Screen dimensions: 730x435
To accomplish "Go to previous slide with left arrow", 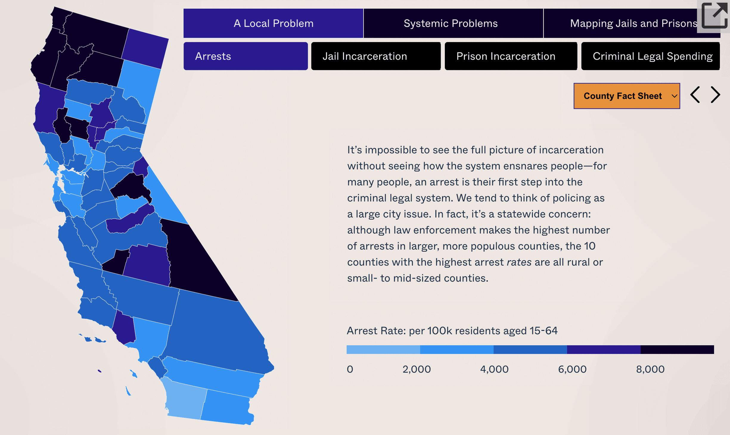I will tap(695, 95).
